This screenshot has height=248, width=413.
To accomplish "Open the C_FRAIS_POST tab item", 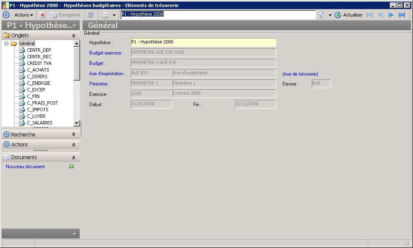I will point(43,103).
